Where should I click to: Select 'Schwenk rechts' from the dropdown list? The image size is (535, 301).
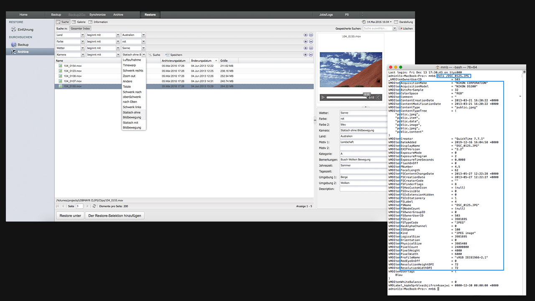[x=133, y=71]
